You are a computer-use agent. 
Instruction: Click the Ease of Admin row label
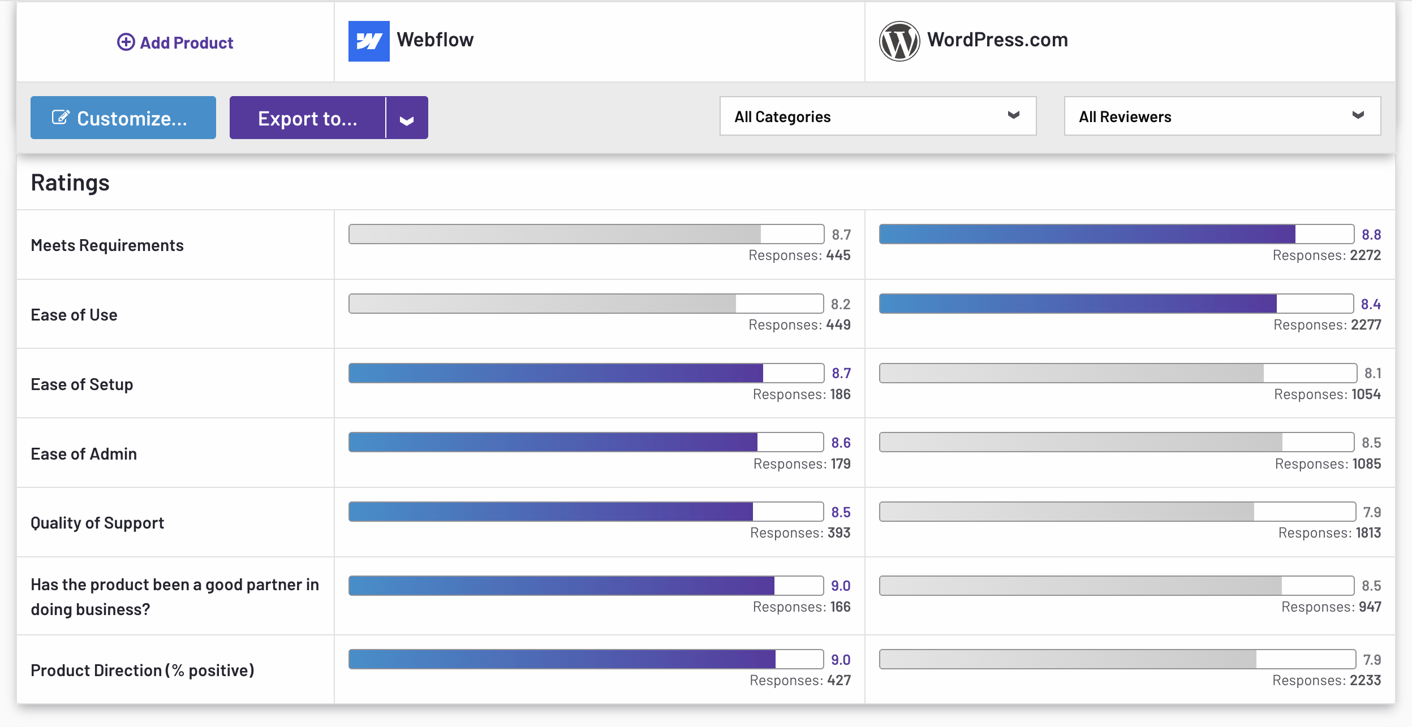(x=84, y=454)
